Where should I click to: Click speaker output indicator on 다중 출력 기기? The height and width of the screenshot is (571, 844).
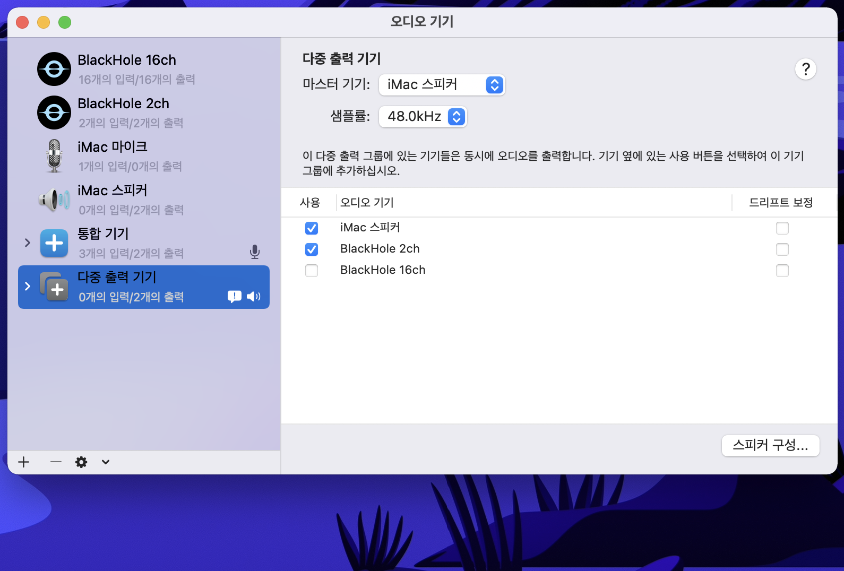point(254,296)
